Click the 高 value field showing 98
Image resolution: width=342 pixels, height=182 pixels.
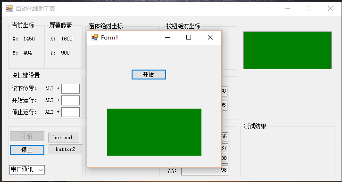coord(205,170)
